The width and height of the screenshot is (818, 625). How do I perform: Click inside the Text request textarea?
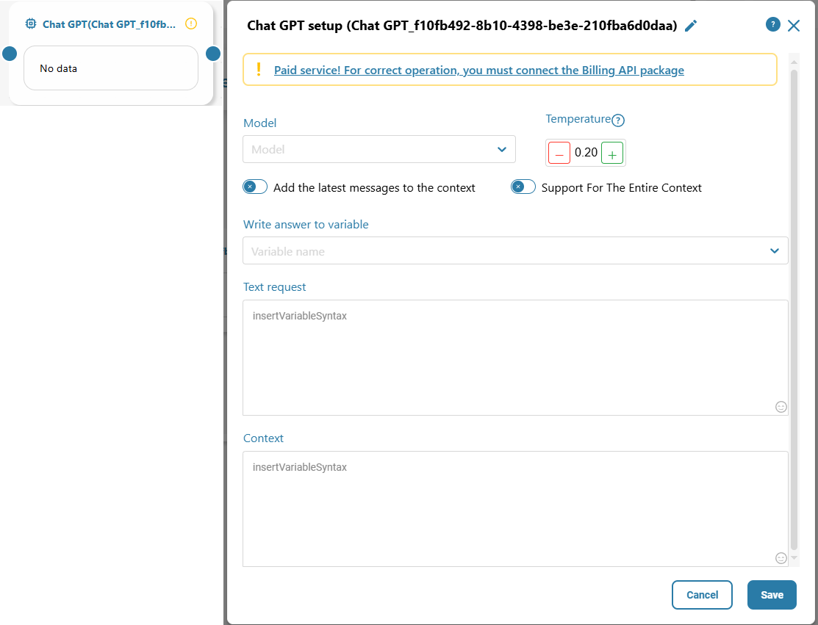click(x=515, y=358)
